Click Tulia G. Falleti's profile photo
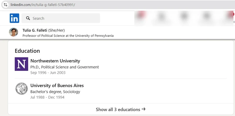The height and width of the screenshot is (116, 235). pos(14,32)
